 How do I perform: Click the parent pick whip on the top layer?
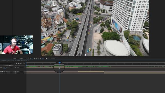[x=15, y=67]
